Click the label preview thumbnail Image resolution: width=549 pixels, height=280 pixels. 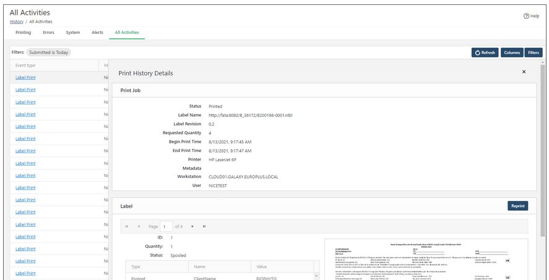click(426, 260)
